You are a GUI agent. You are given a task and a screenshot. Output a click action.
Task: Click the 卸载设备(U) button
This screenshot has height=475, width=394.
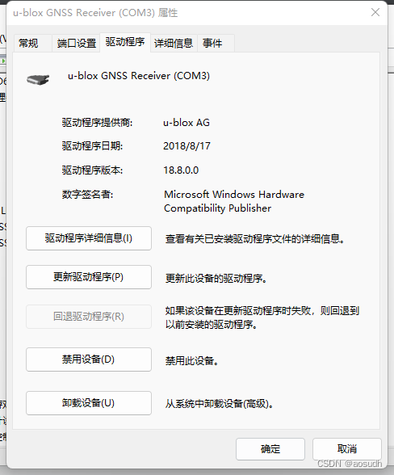(89, 403)
